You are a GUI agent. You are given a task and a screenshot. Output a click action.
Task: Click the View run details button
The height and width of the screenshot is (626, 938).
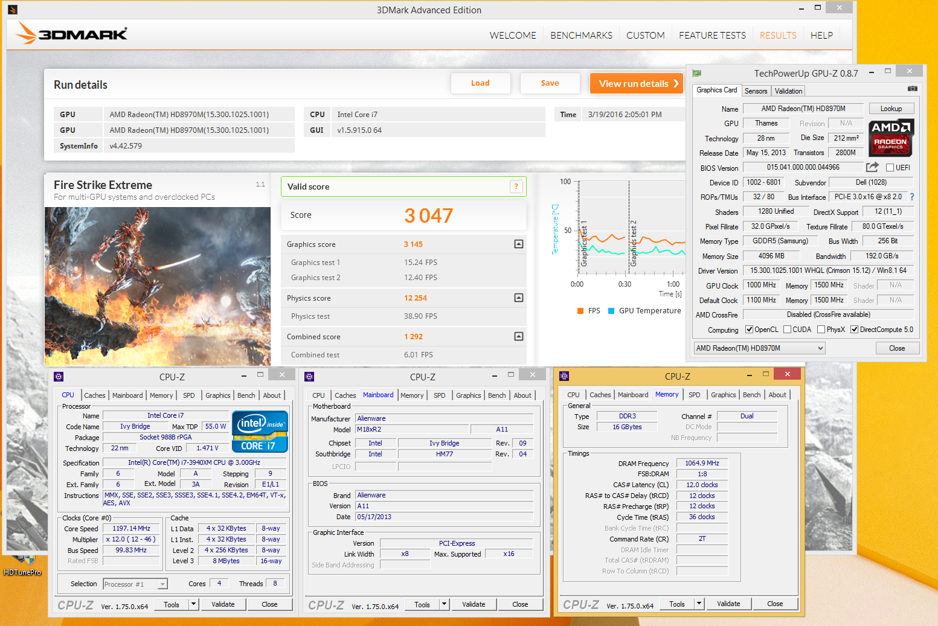(637, 83)
